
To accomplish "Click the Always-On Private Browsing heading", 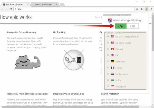I will point(21,32).
